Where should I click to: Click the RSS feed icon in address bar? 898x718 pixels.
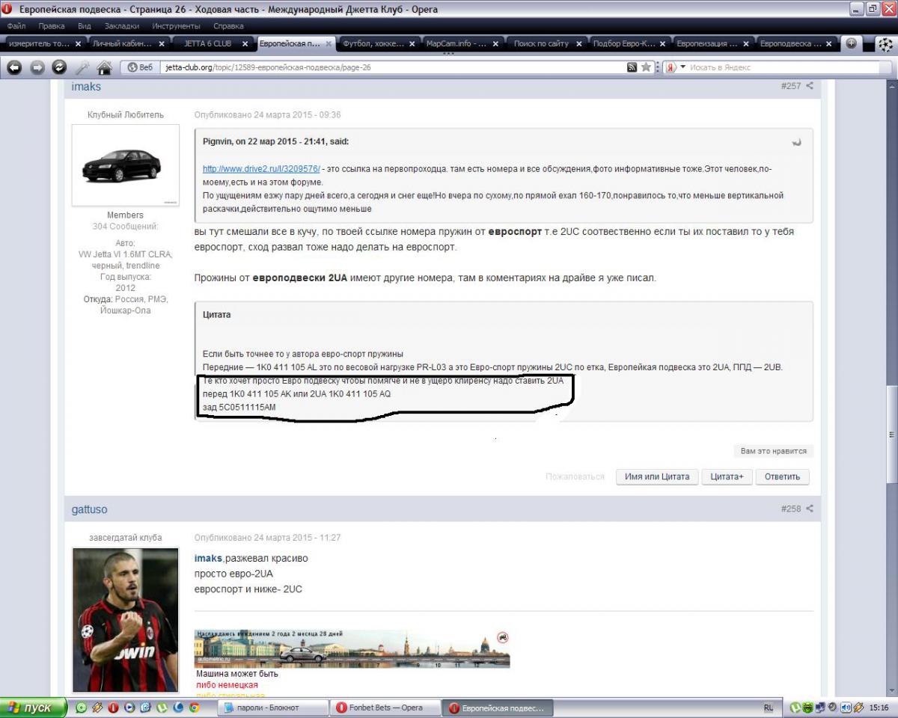click(632, 67)
